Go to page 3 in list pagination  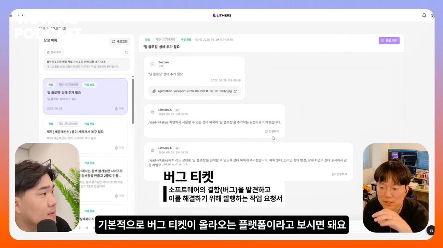pos(79,228)
